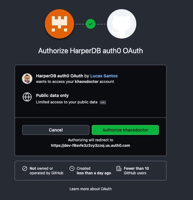Cancel the authorization request
Screen dimensions: 193x200
point(56,130)
